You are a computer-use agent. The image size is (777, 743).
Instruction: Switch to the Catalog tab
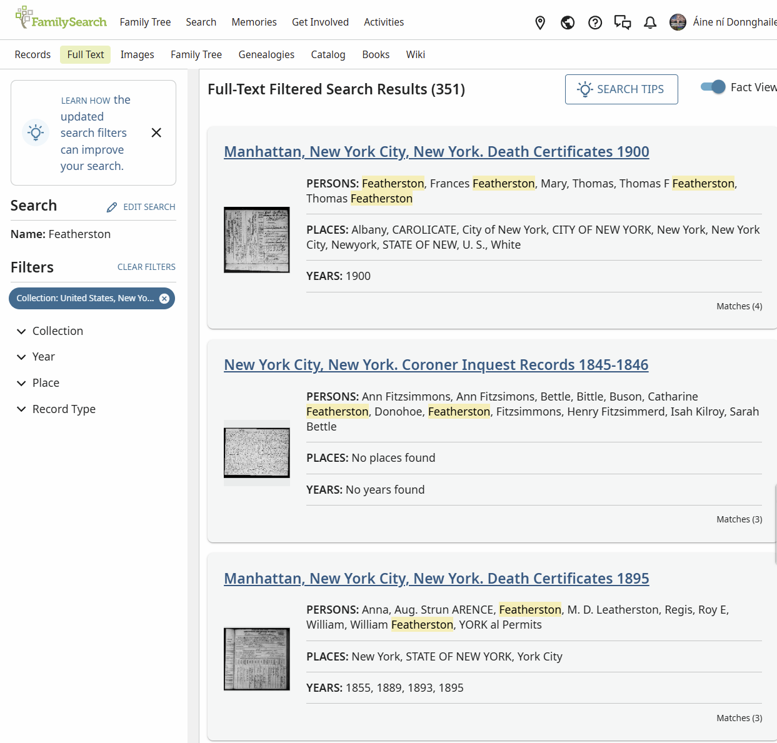click(x=328, y=55)
